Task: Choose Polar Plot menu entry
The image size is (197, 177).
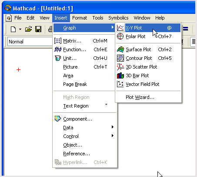Action: pyautogui.click(x=148, y=36)
